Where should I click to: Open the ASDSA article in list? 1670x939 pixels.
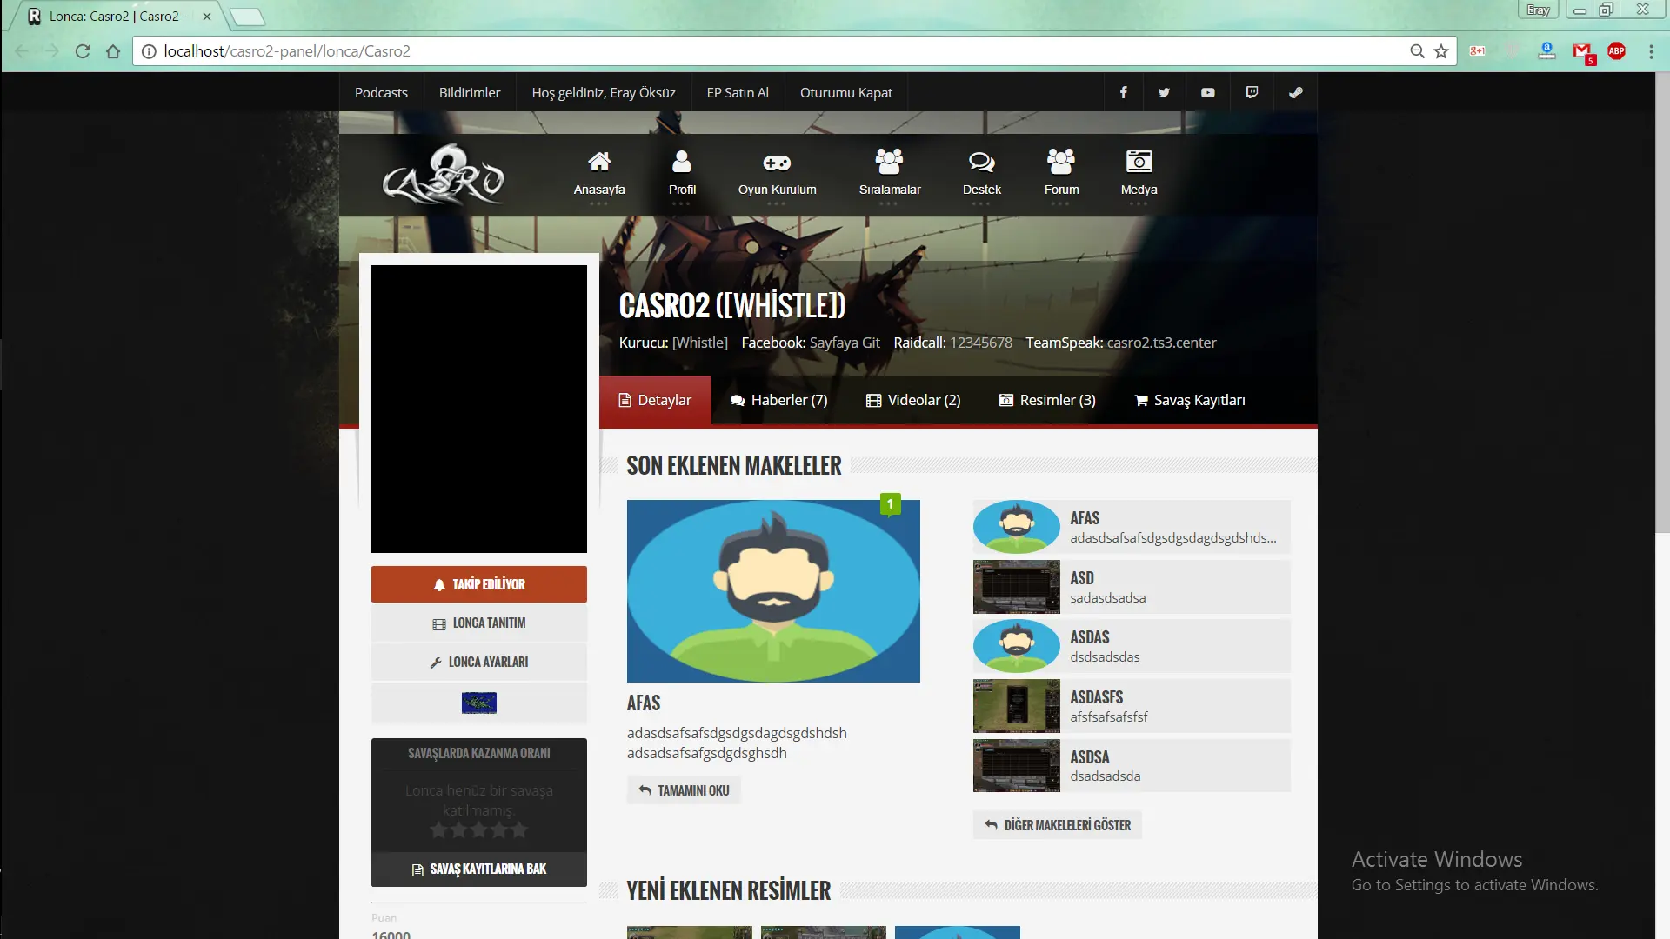(x=1132, y=765)
